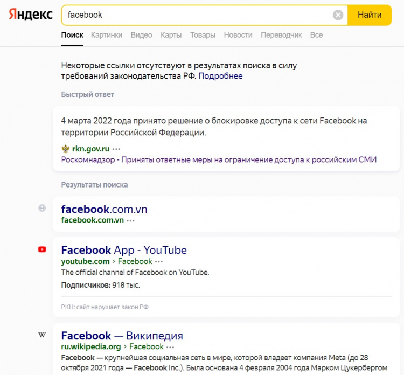Click the РКН: сайт нарушает закон РФ note
Screen dimensions: 404x375
[x=105, y=307]
